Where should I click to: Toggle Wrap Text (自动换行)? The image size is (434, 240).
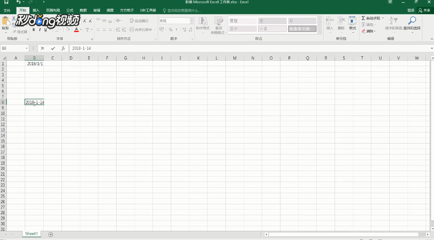139,21
